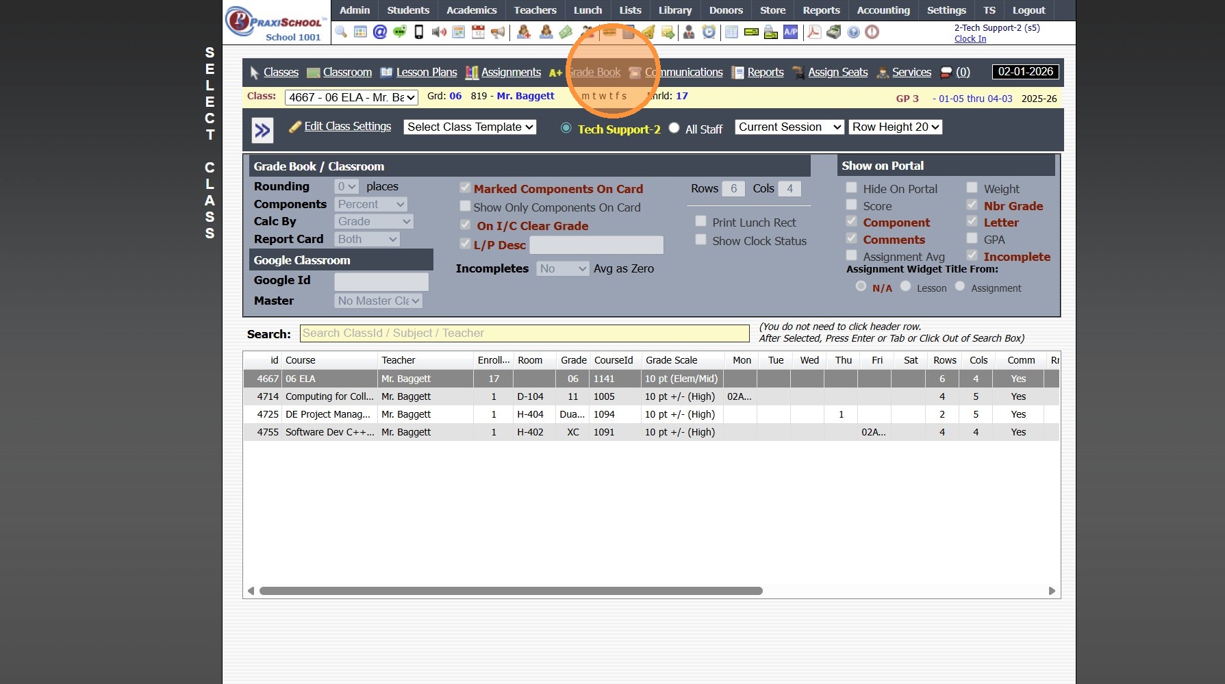Click the yellow note with arrow icon
1225x684 pixels.
click(668, 32)
